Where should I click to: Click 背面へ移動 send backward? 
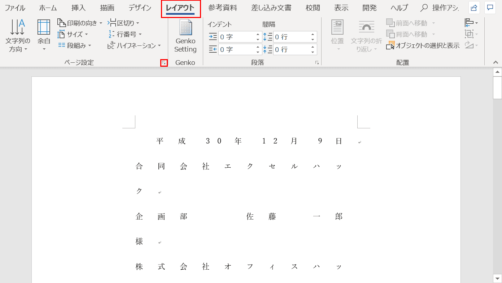(x=407, y=34)
